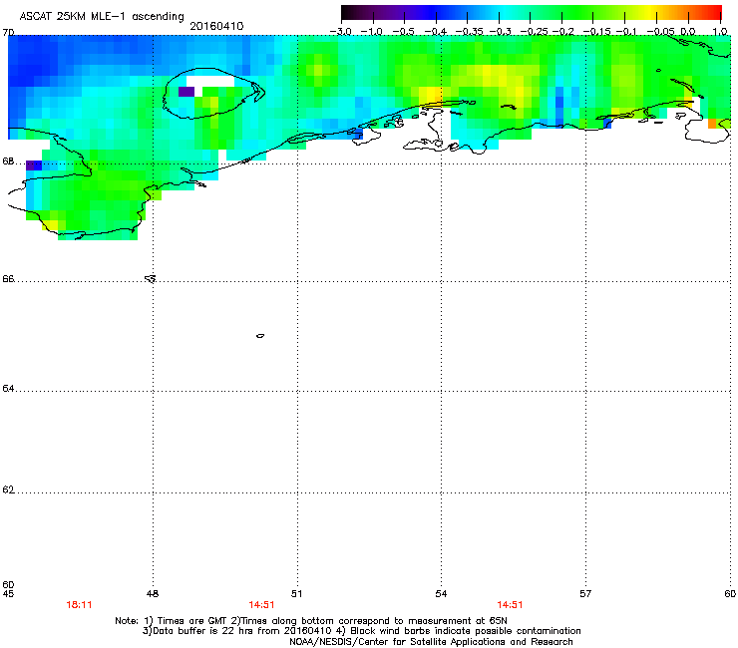Click the longitude label 48
Screen dimensions: 738x648
tap(153, 594)
